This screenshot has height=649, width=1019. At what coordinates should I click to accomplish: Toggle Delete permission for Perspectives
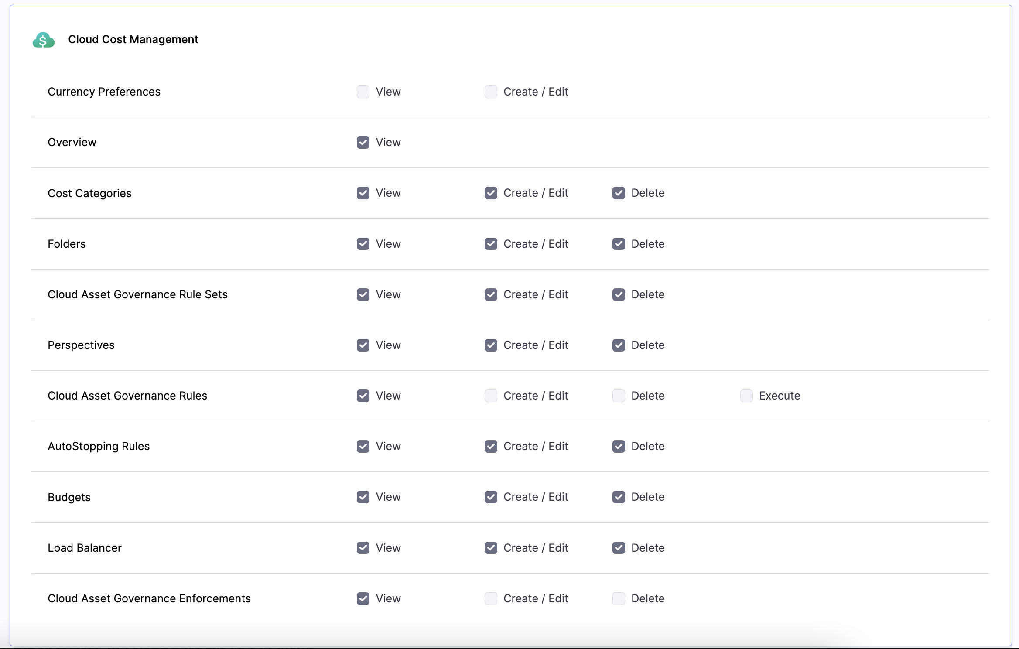619,345
